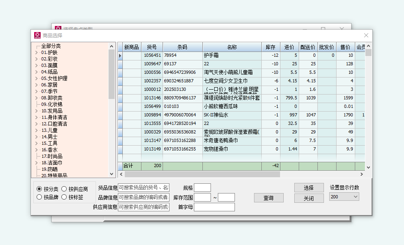The height and width of the screenshot is (245, 404).
Task: Sort by 批发价 column header
Action: tap(327, 47)
